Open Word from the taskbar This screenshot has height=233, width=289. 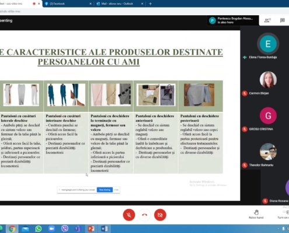(105, 229)
